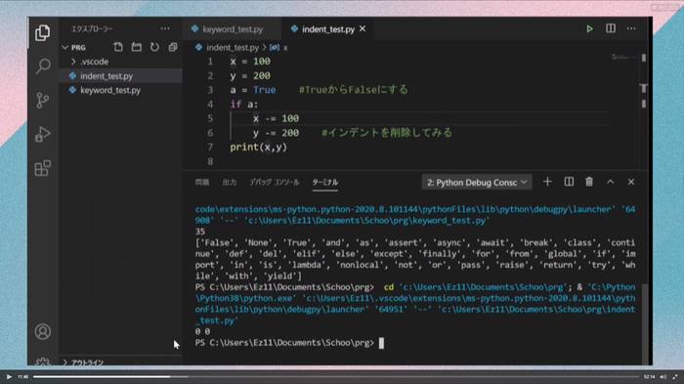Toggle the PRG folder section
The width and height of the screenshot is (684, 384).
tap(74, 47)
